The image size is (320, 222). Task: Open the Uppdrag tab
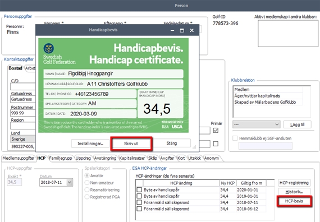click(x=83, y=158)
